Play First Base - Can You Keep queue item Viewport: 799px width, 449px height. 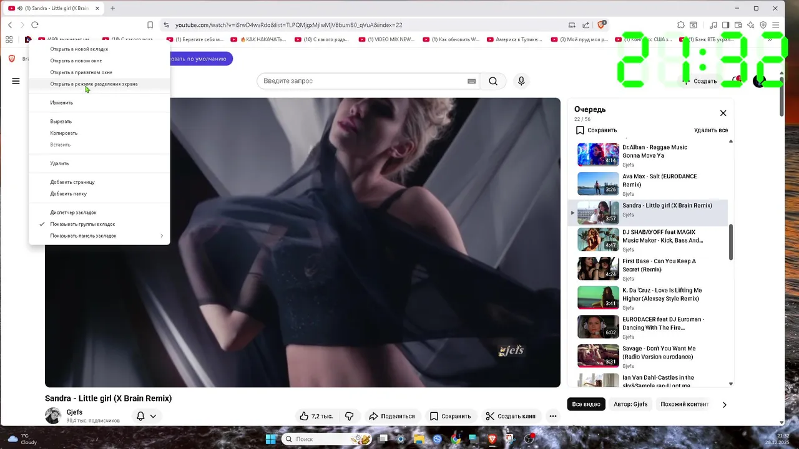pos(649,269)
